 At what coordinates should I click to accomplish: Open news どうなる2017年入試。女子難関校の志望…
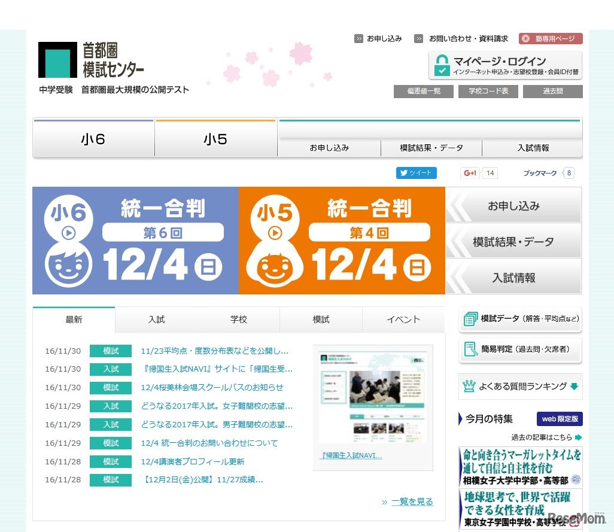[217, 406]
